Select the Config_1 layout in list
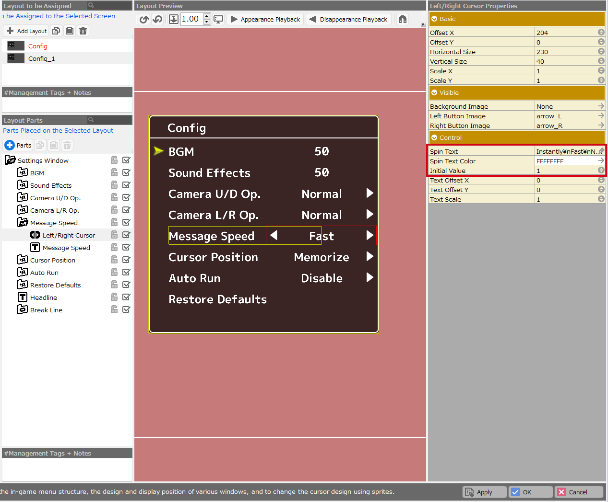 [42, 58]
